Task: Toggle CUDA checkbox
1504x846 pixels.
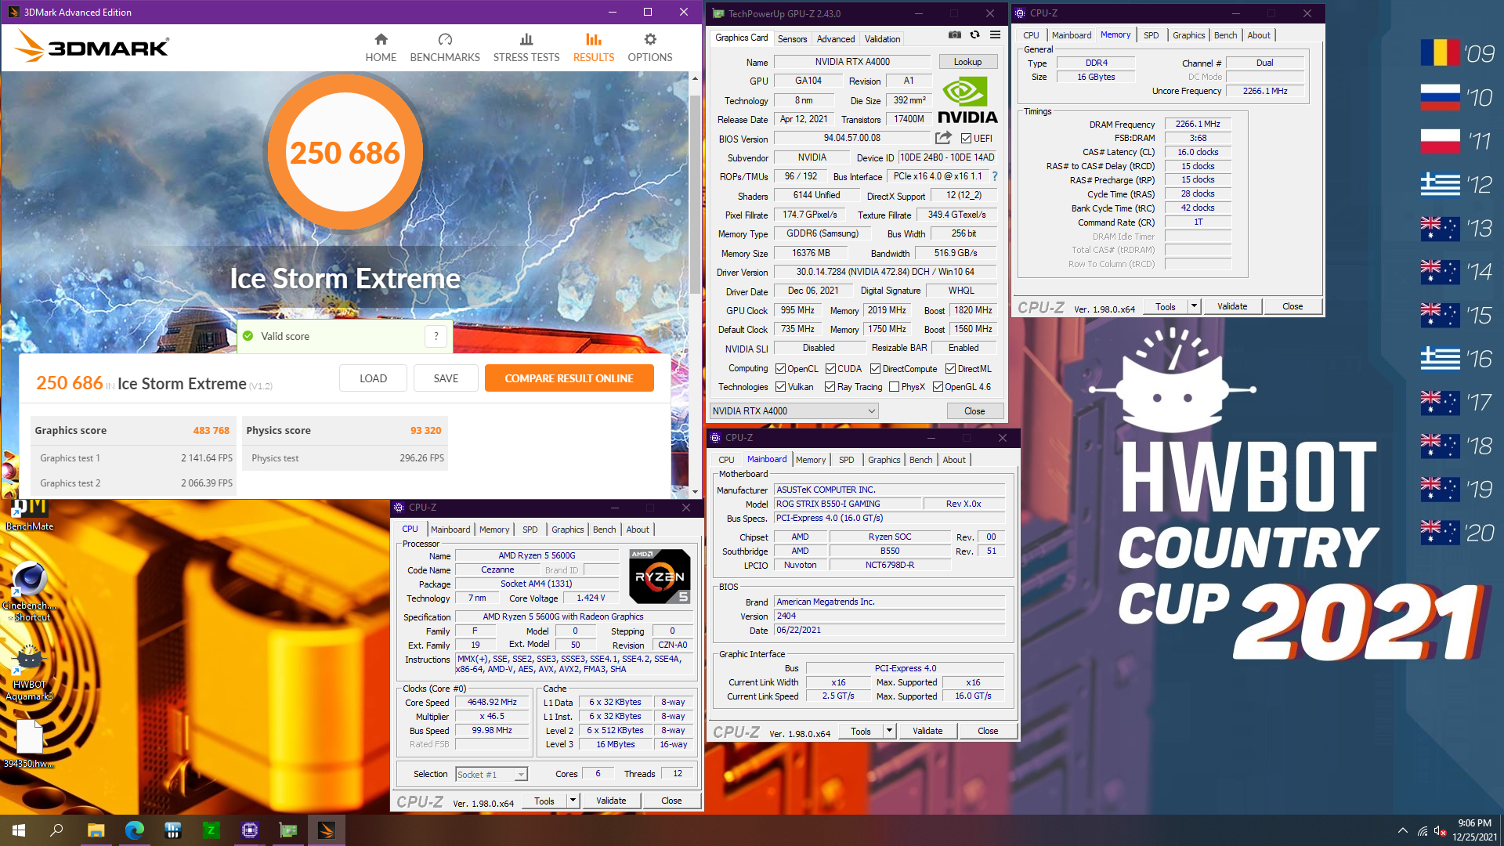Action: tap(830, 369)
